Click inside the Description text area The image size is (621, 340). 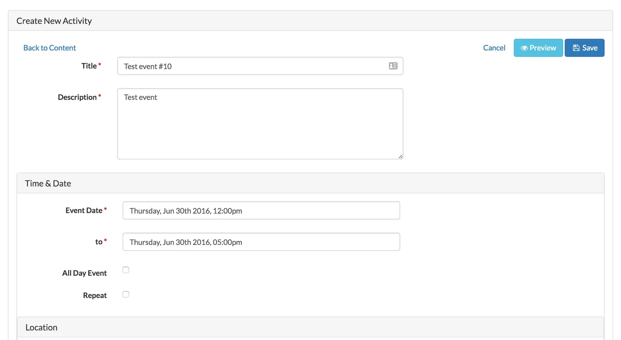click(x=260, y=124)
